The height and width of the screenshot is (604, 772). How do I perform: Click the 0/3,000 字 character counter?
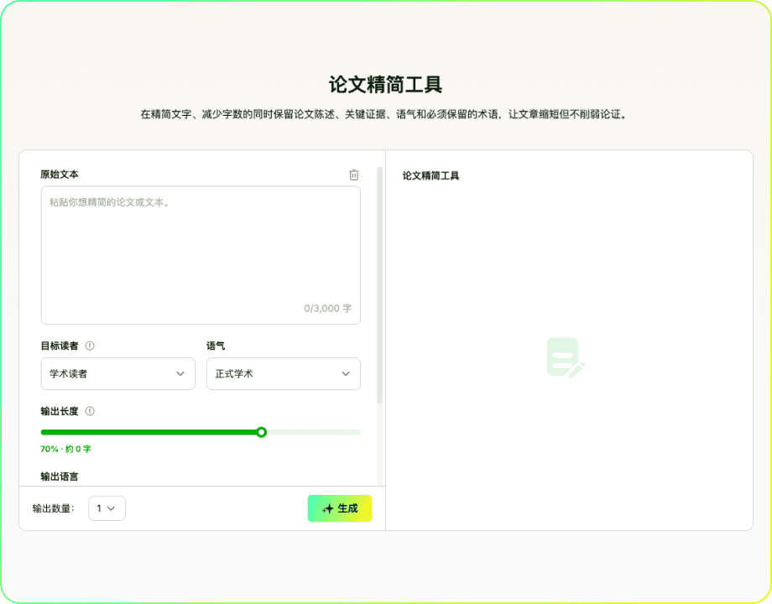pyautogui.click(x=327, y=309)
